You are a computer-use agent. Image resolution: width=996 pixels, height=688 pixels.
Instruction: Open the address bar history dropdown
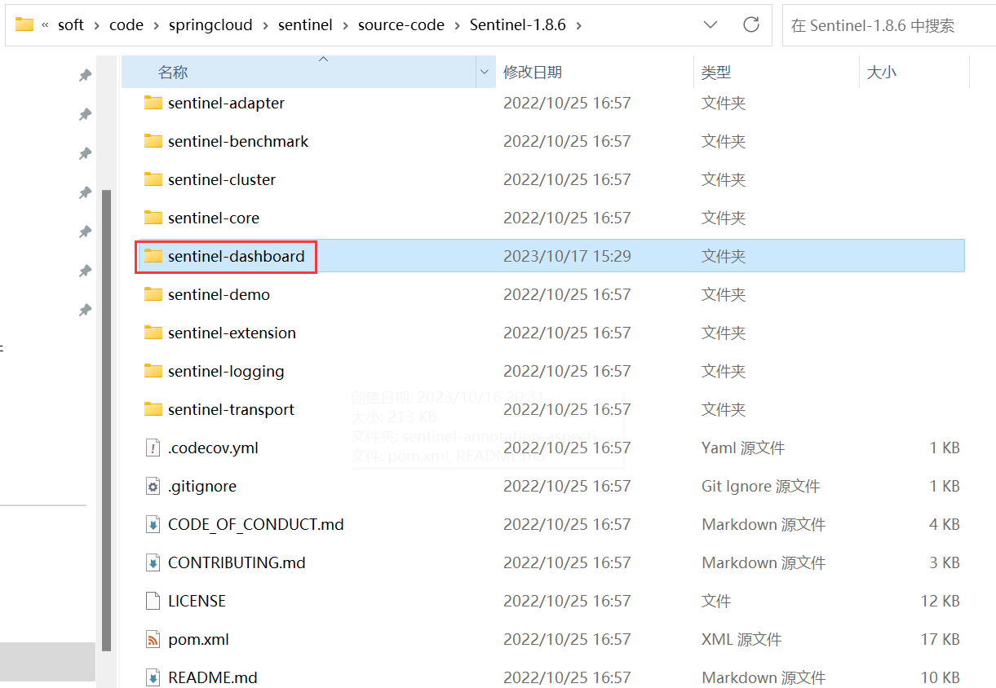click(x=710, y=24)
